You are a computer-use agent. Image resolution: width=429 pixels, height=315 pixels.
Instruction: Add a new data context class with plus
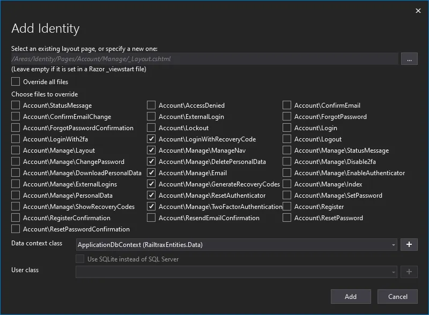409,244
